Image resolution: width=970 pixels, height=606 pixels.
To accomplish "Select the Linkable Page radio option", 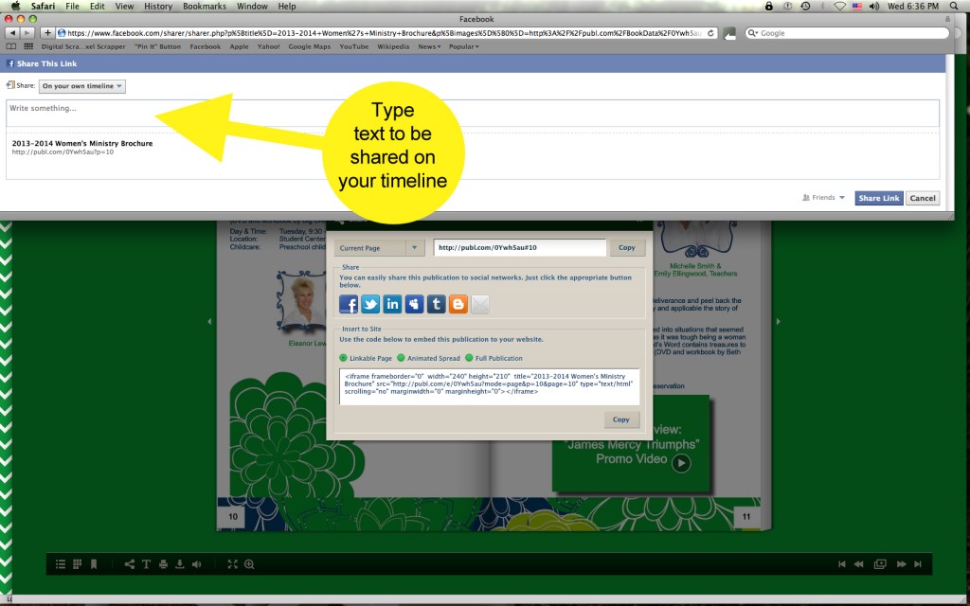I will 343,358.
